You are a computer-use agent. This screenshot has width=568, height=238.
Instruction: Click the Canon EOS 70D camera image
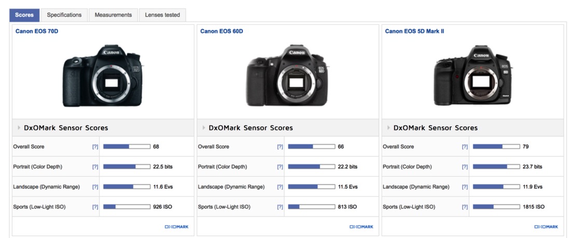pyautogui.click(x=103, y=76)
